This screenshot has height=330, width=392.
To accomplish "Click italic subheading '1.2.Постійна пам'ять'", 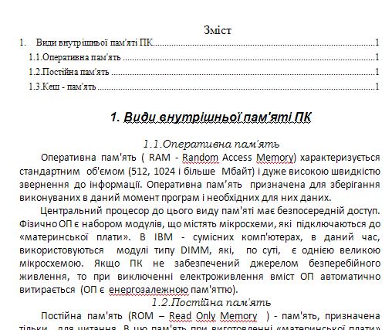I will (211, 302).
